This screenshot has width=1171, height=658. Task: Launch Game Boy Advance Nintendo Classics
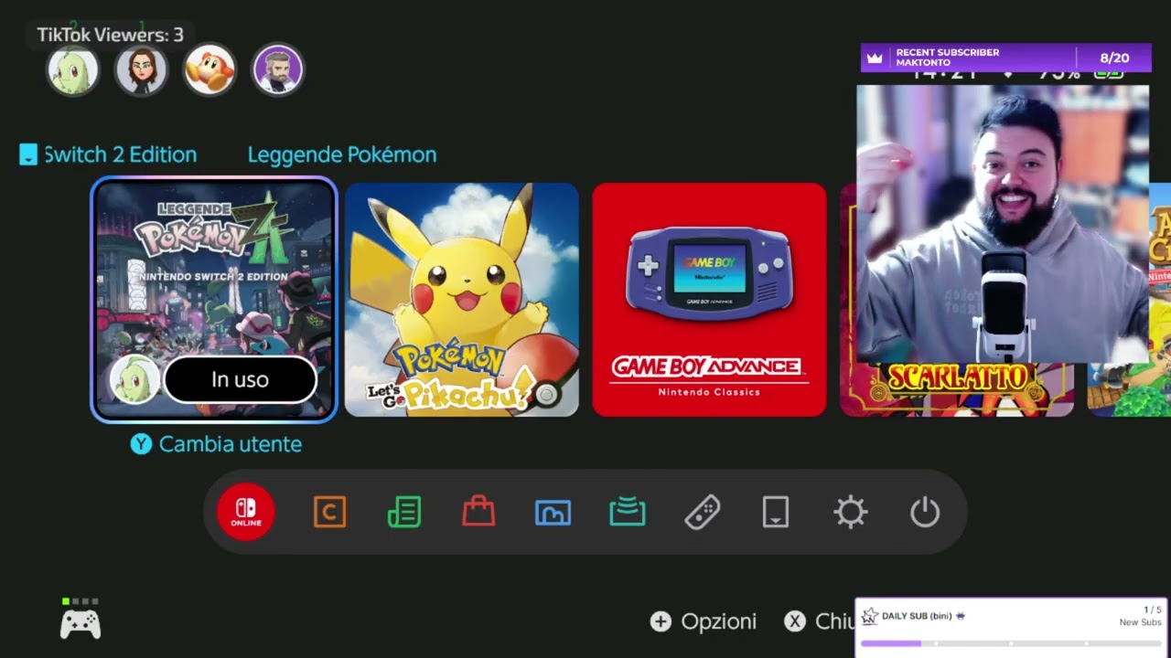709,300
